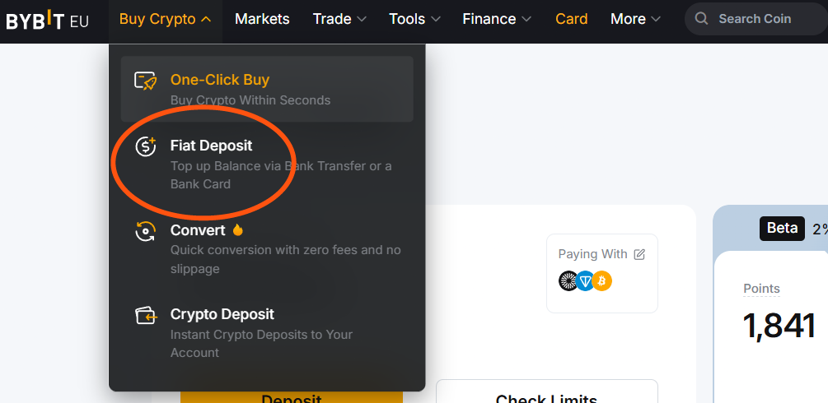Focus the Search Coin field
This screenshot has height=403, width=828.
pos(762,19)
